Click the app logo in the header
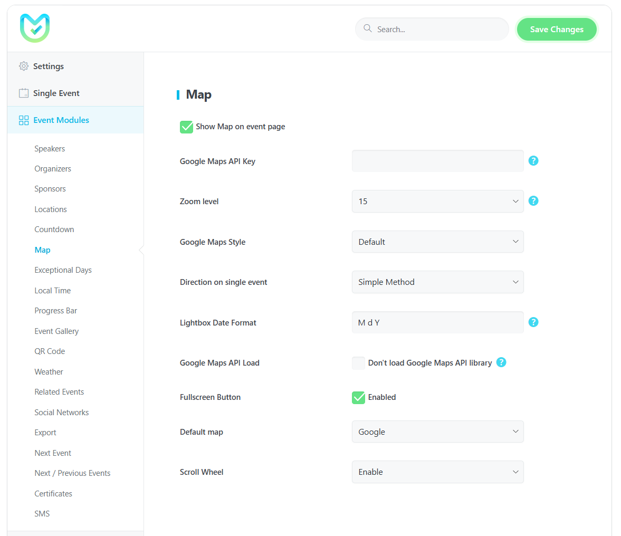The height and width of the screenshot is (536, 621). (x=35, y=28)
